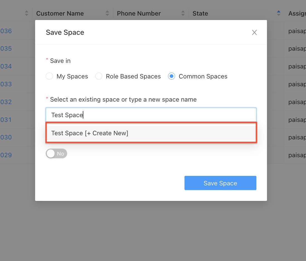Click the Phone Number column header

[139, 13]
